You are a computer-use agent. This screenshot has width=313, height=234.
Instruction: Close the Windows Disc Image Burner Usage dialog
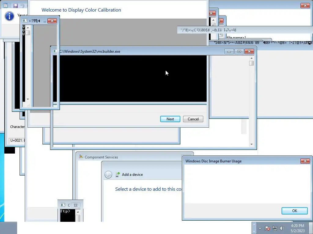(x=305, y=161)
